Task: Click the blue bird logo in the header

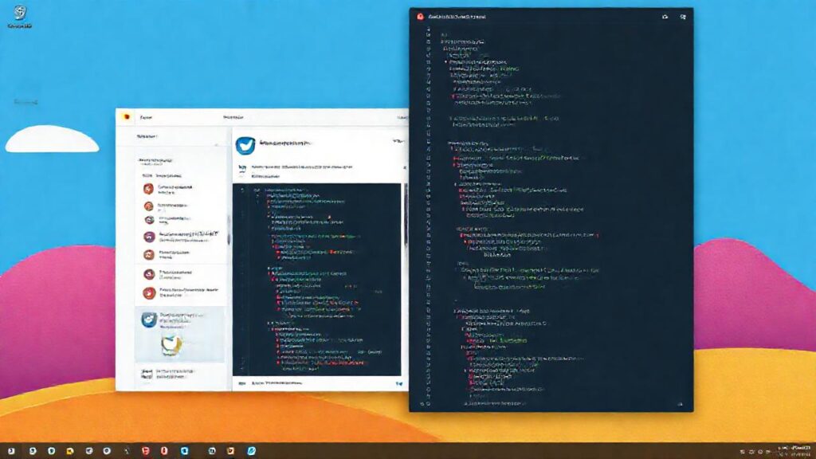Action: pyautogui.click(x=245, y=144)
